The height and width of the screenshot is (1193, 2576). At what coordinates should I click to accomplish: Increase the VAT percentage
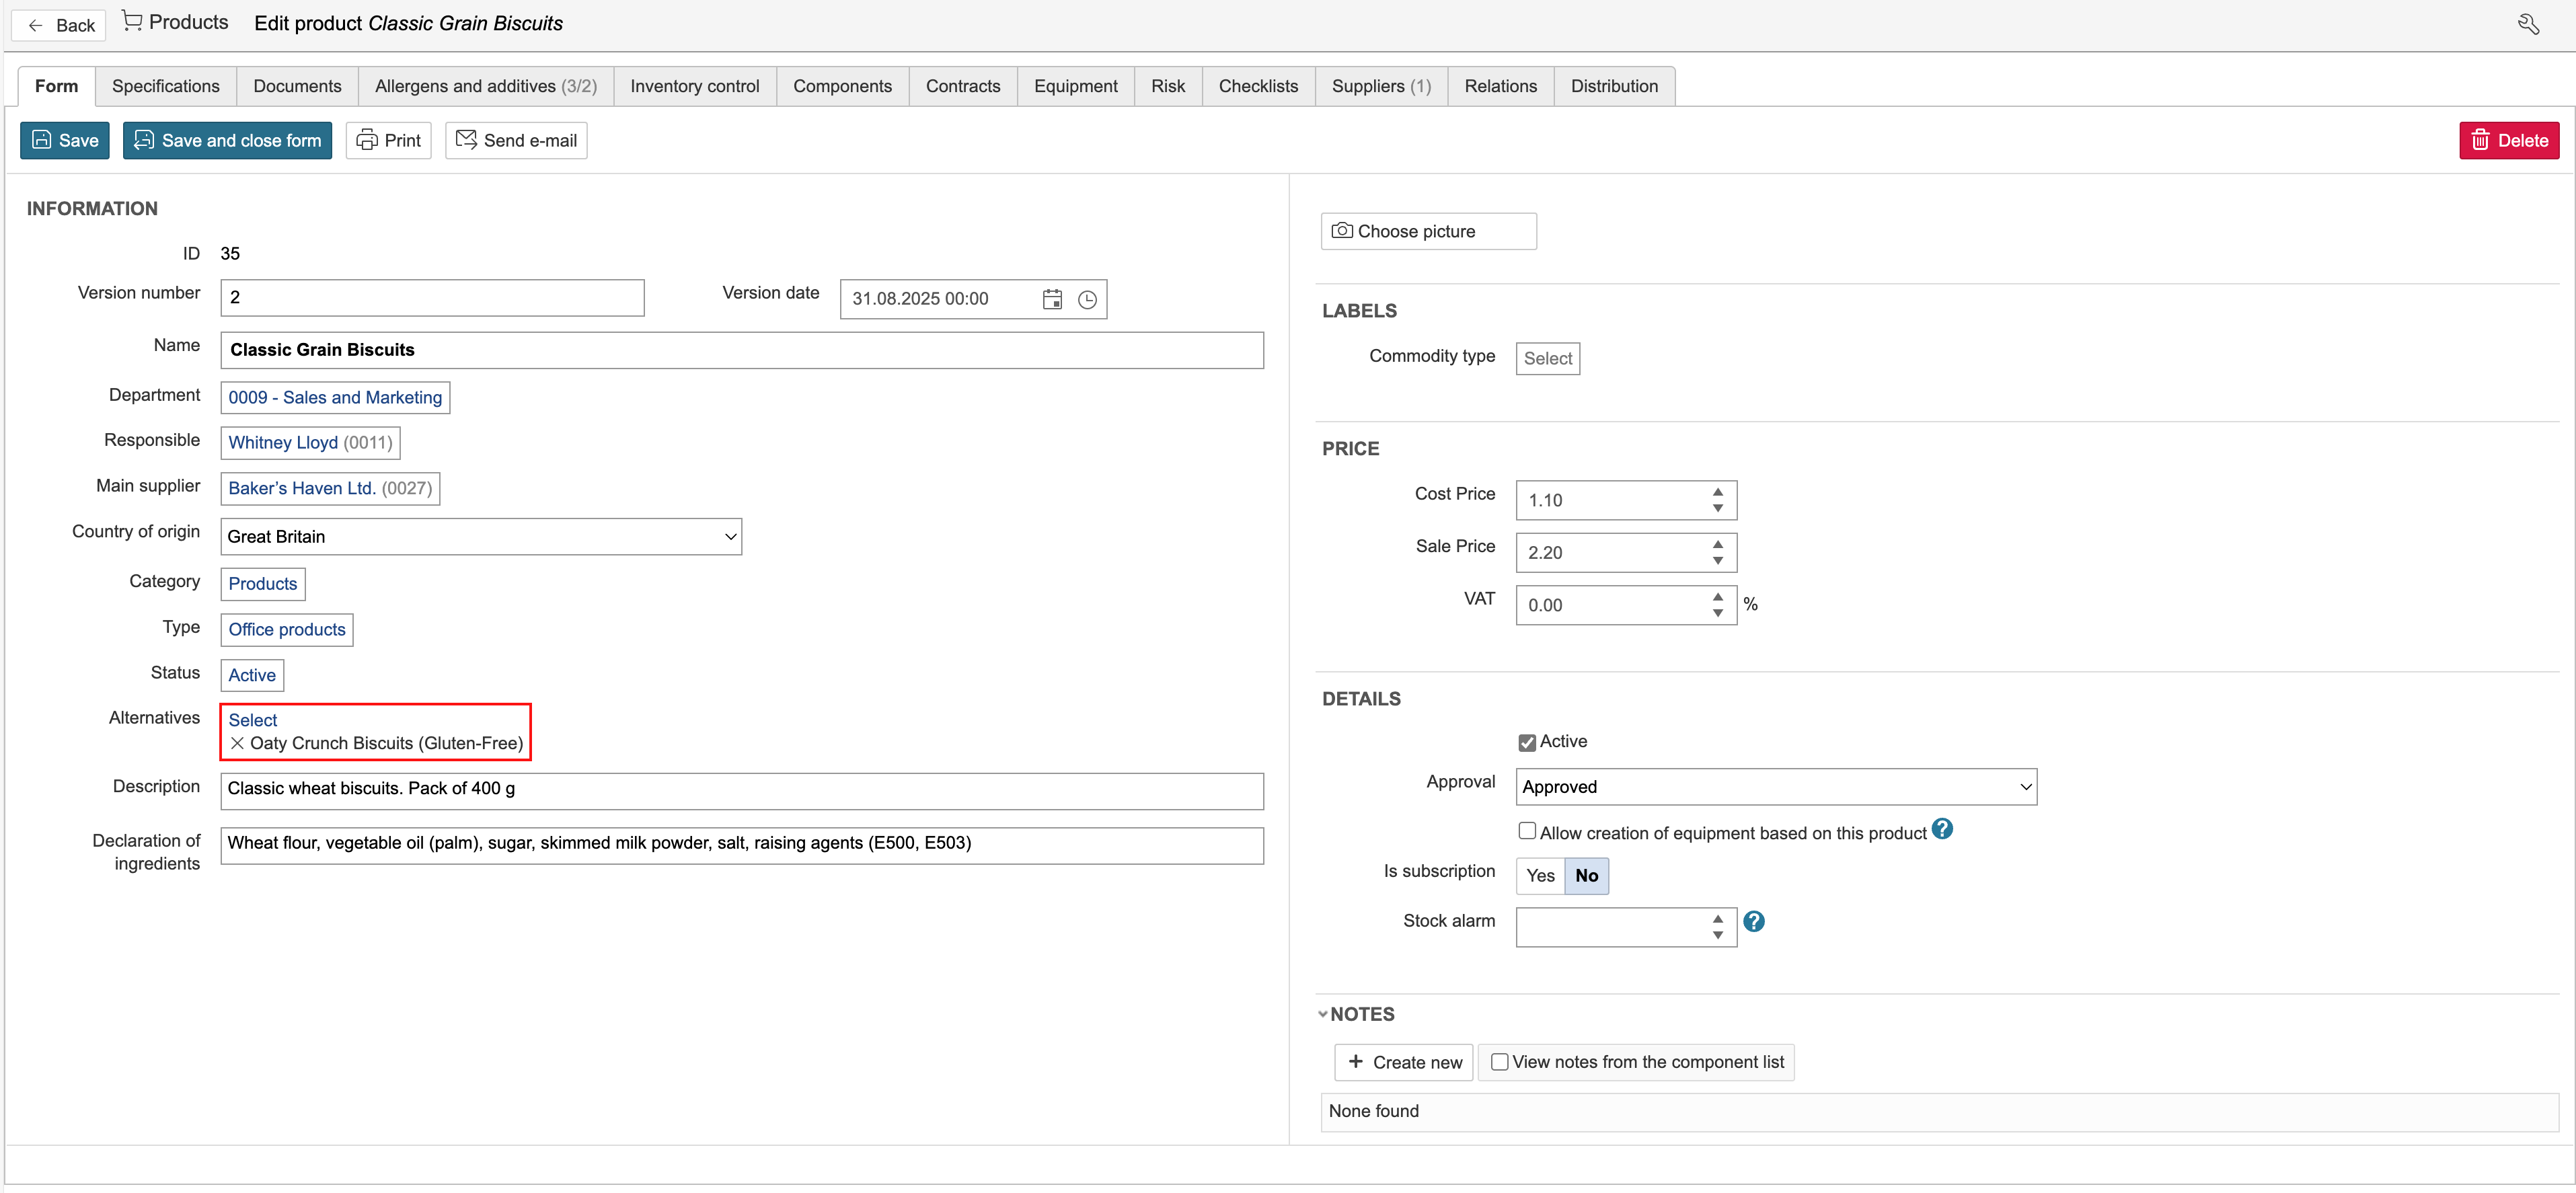tap(1717, 597)
